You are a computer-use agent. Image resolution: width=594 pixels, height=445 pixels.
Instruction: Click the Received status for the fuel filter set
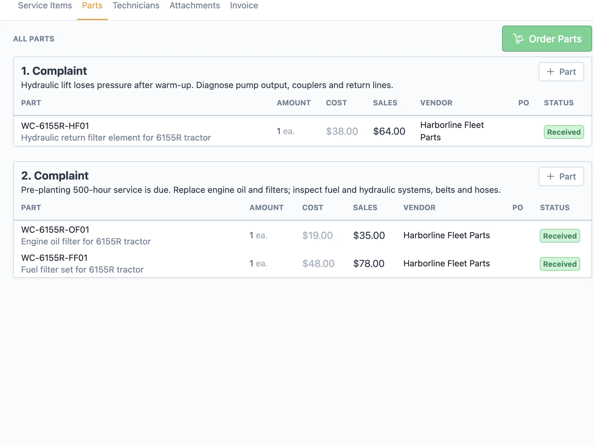pos(560,264)
